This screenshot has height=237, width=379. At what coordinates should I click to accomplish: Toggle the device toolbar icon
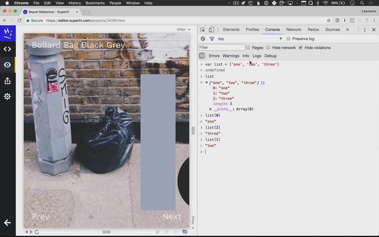point(211,30)
